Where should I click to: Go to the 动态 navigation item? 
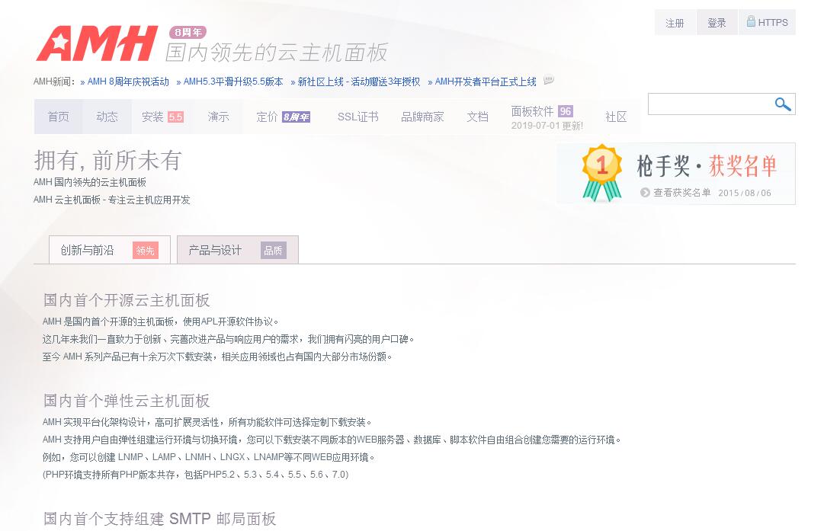pos(107,117)
